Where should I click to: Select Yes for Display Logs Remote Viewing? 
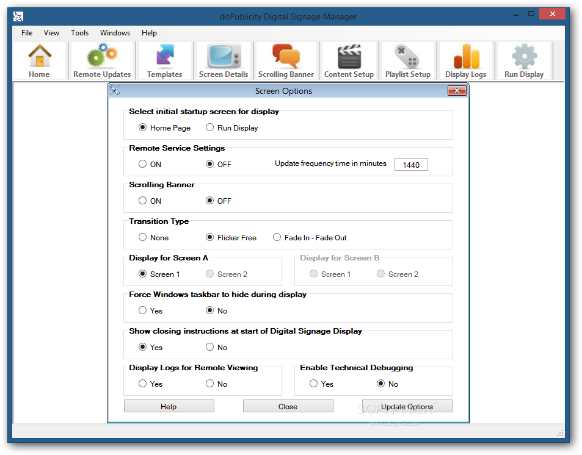tap(150, 384)
